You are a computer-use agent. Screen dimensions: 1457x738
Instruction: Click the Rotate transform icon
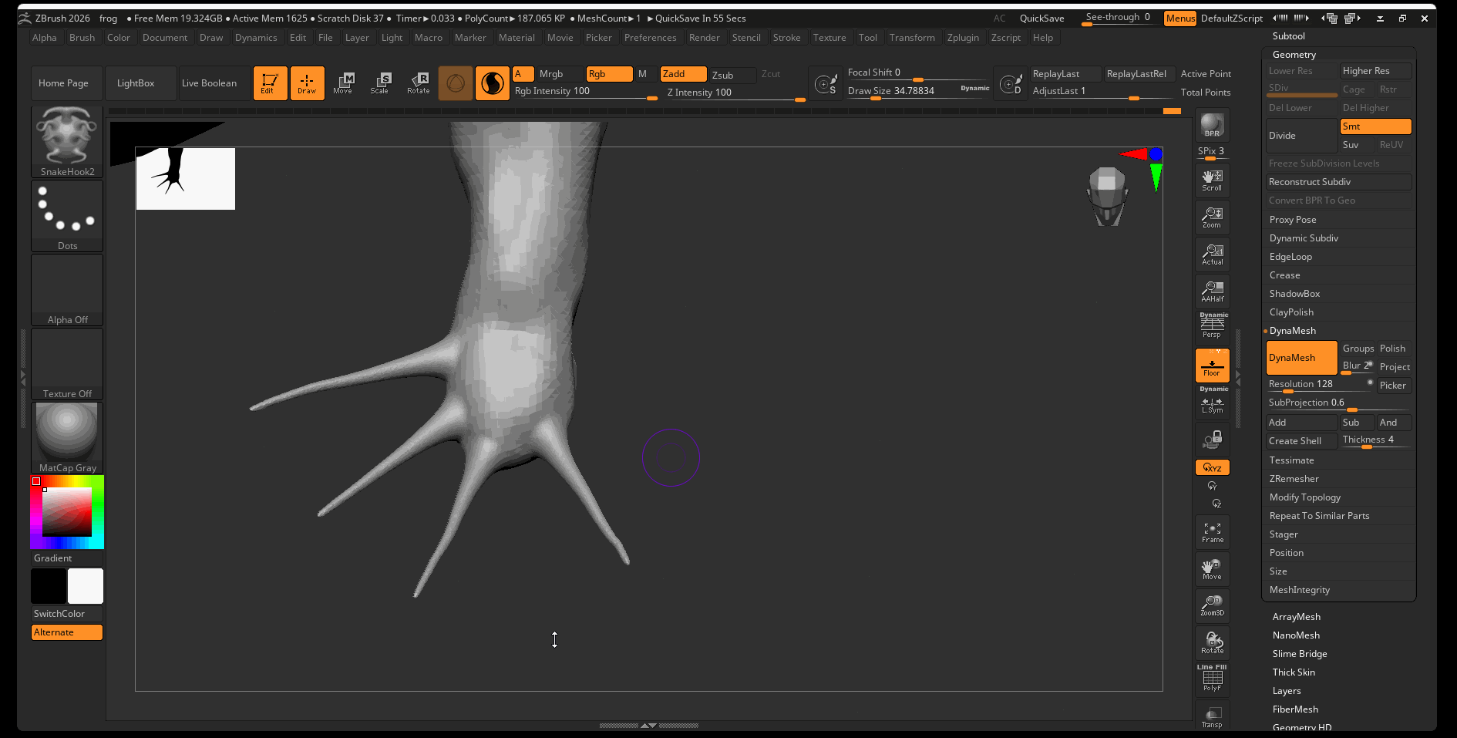(x=419, y=83)
